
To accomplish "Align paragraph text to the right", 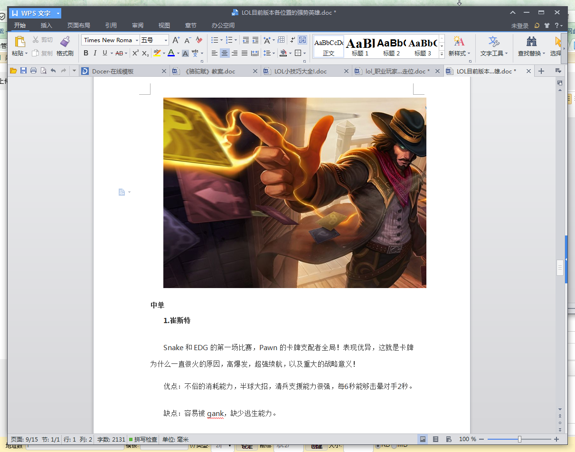I will (235, 53).
